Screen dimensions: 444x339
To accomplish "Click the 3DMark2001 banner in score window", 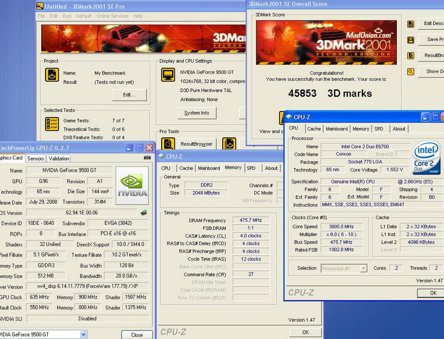I will coord(326,42).
